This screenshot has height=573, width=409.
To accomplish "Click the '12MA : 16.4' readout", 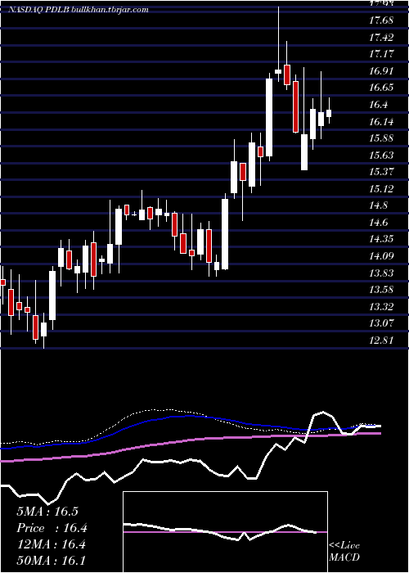I will [x=51, y=545].
